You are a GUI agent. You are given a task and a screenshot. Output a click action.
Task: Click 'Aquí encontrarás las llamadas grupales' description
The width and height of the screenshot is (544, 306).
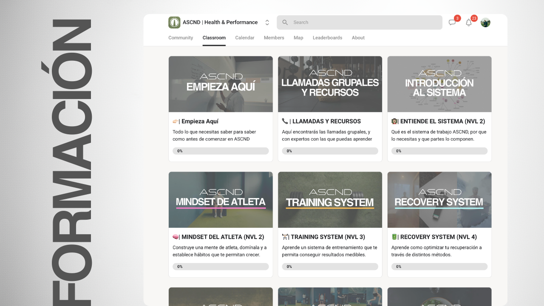coord(327,135)
